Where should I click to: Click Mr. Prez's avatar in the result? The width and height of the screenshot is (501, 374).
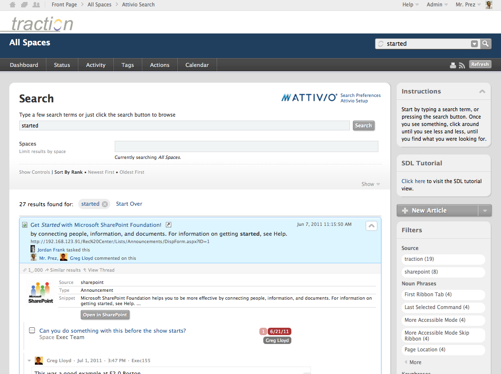(x=33, y=257)
